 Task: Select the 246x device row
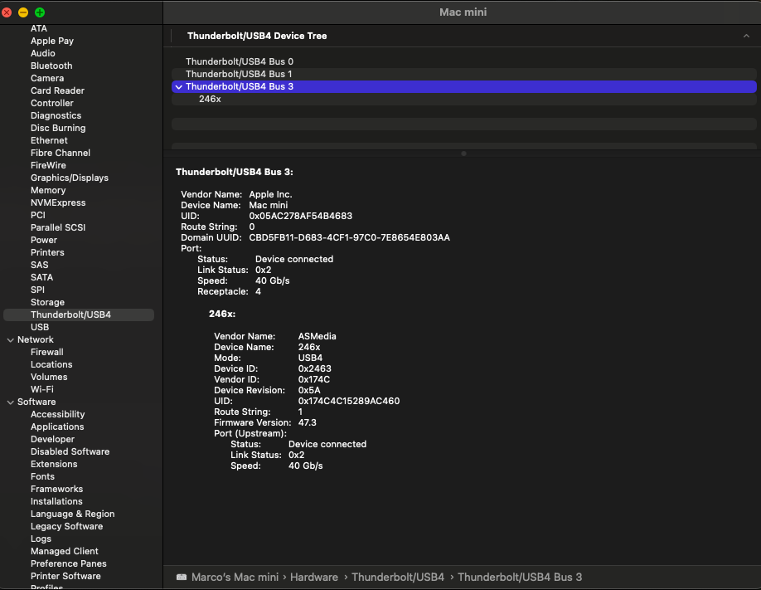point(464,99)
